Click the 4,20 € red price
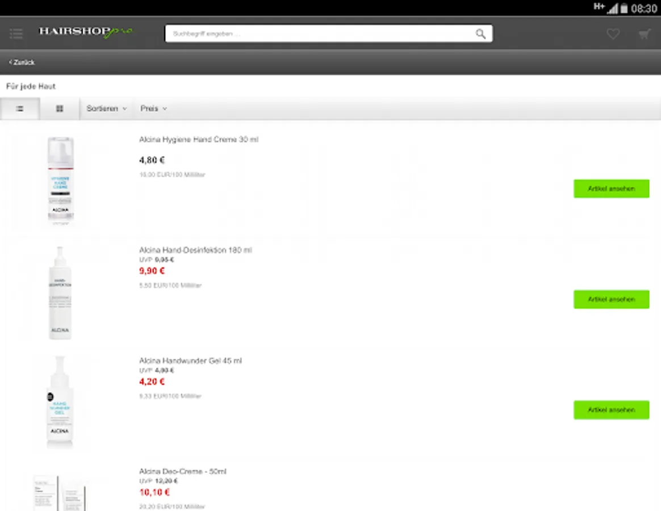This screenshot has height=511, width=661. (152, 382)
